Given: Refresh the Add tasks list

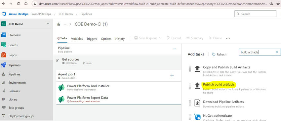Looking at the screenshot, I should [219, 54].
